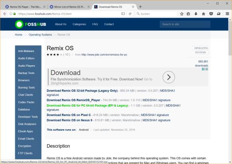This screenshot has height=164, width=232.
Task: Click the home icon in browser toolbar
Action: [204, 14]
